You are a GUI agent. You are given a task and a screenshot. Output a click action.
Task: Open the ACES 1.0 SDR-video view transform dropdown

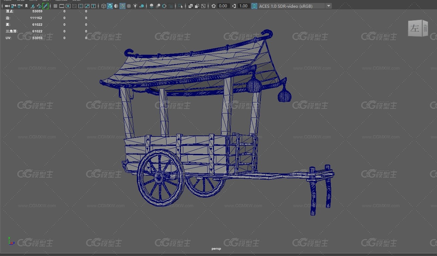click(295, 6)
